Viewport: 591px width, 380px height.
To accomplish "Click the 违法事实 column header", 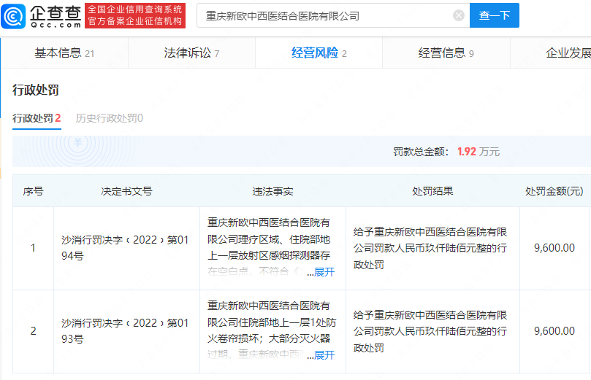I will coord(272,191).
